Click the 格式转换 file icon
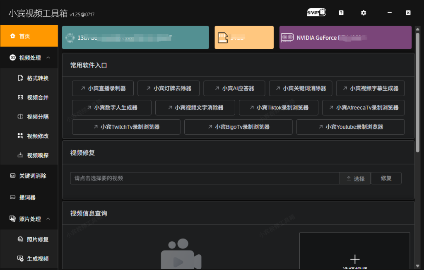Image resolution: width=424 pixels, height=270 pixels. click(20, 78)
